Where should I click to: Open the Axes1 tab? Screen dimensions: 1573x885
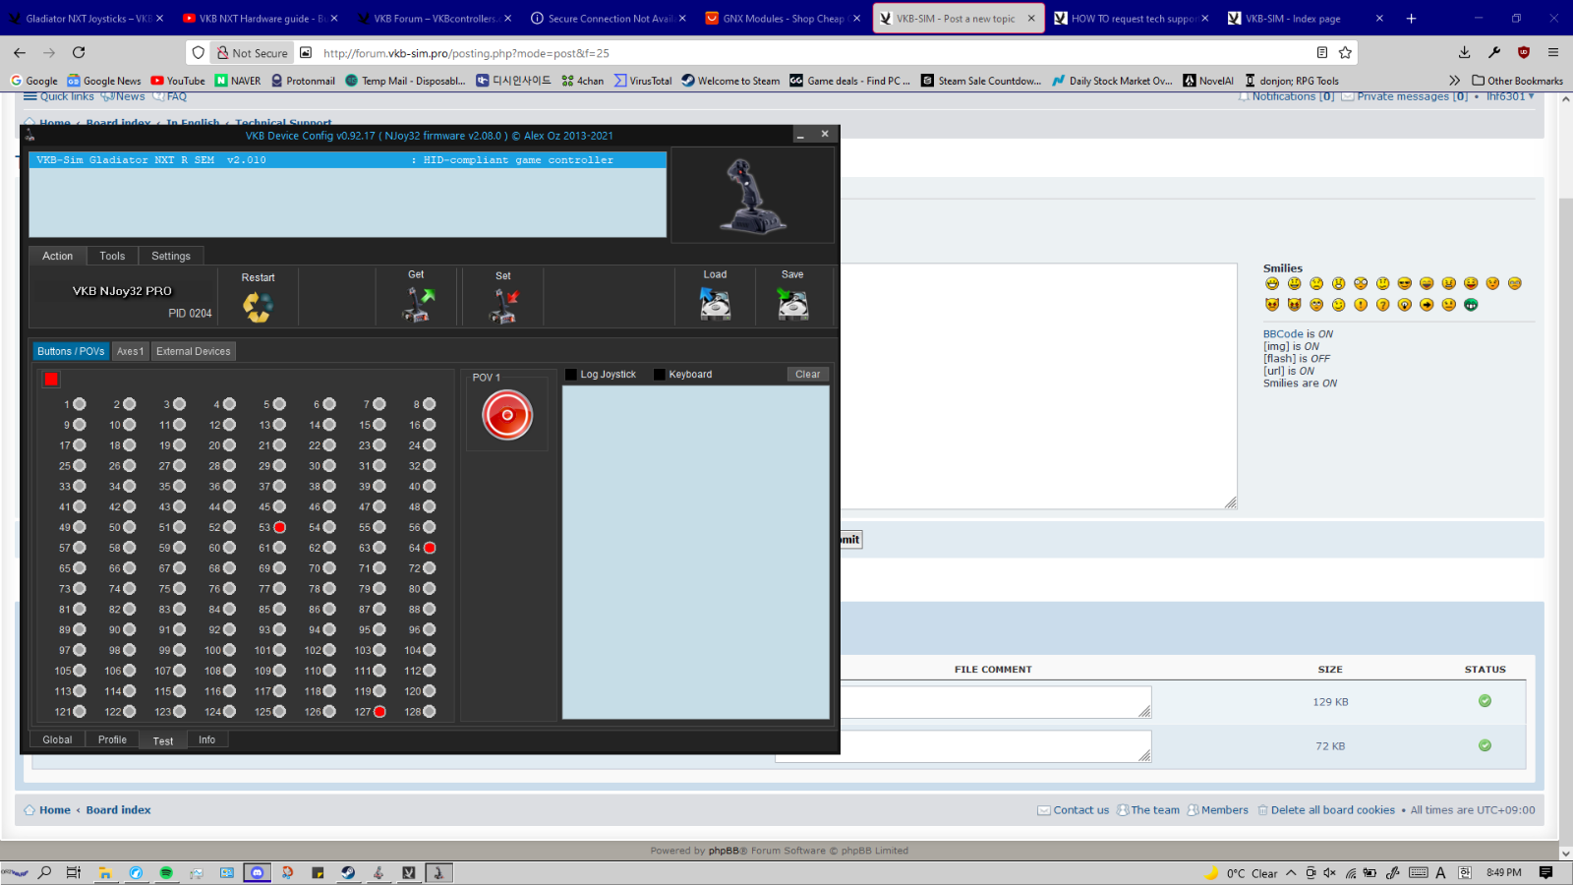[130, 351]
